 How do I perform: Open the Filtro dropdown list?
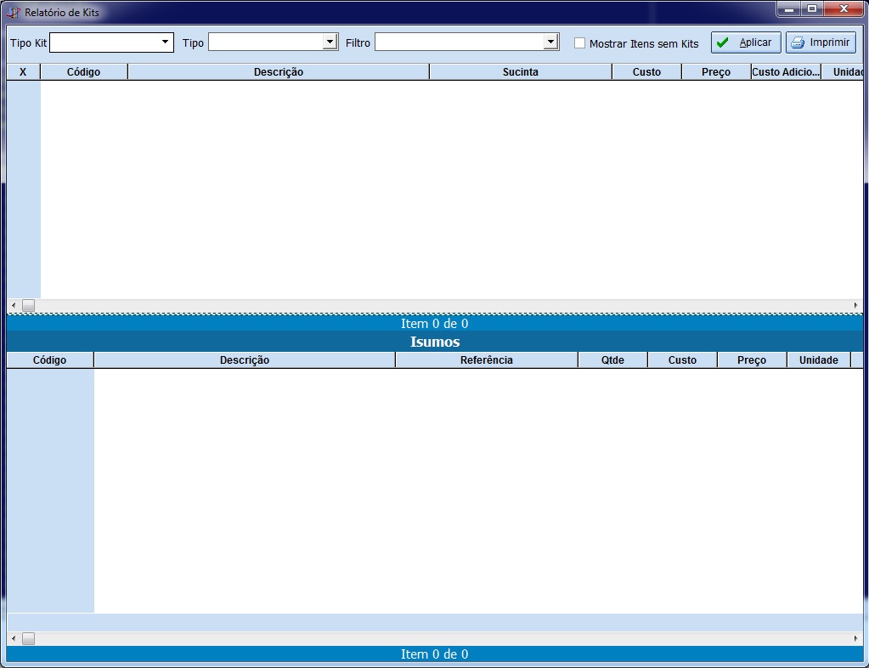pos(550,42)
